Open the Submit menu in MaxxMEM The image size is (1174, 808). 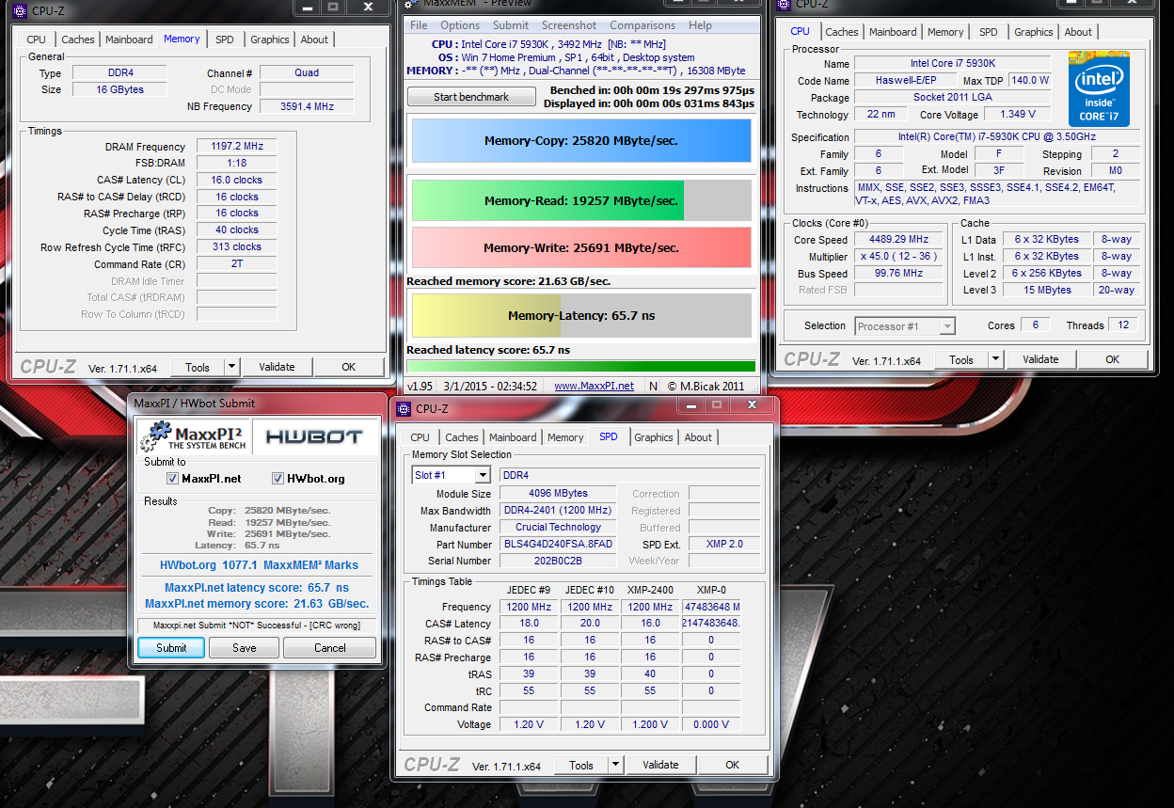point(511,25)
